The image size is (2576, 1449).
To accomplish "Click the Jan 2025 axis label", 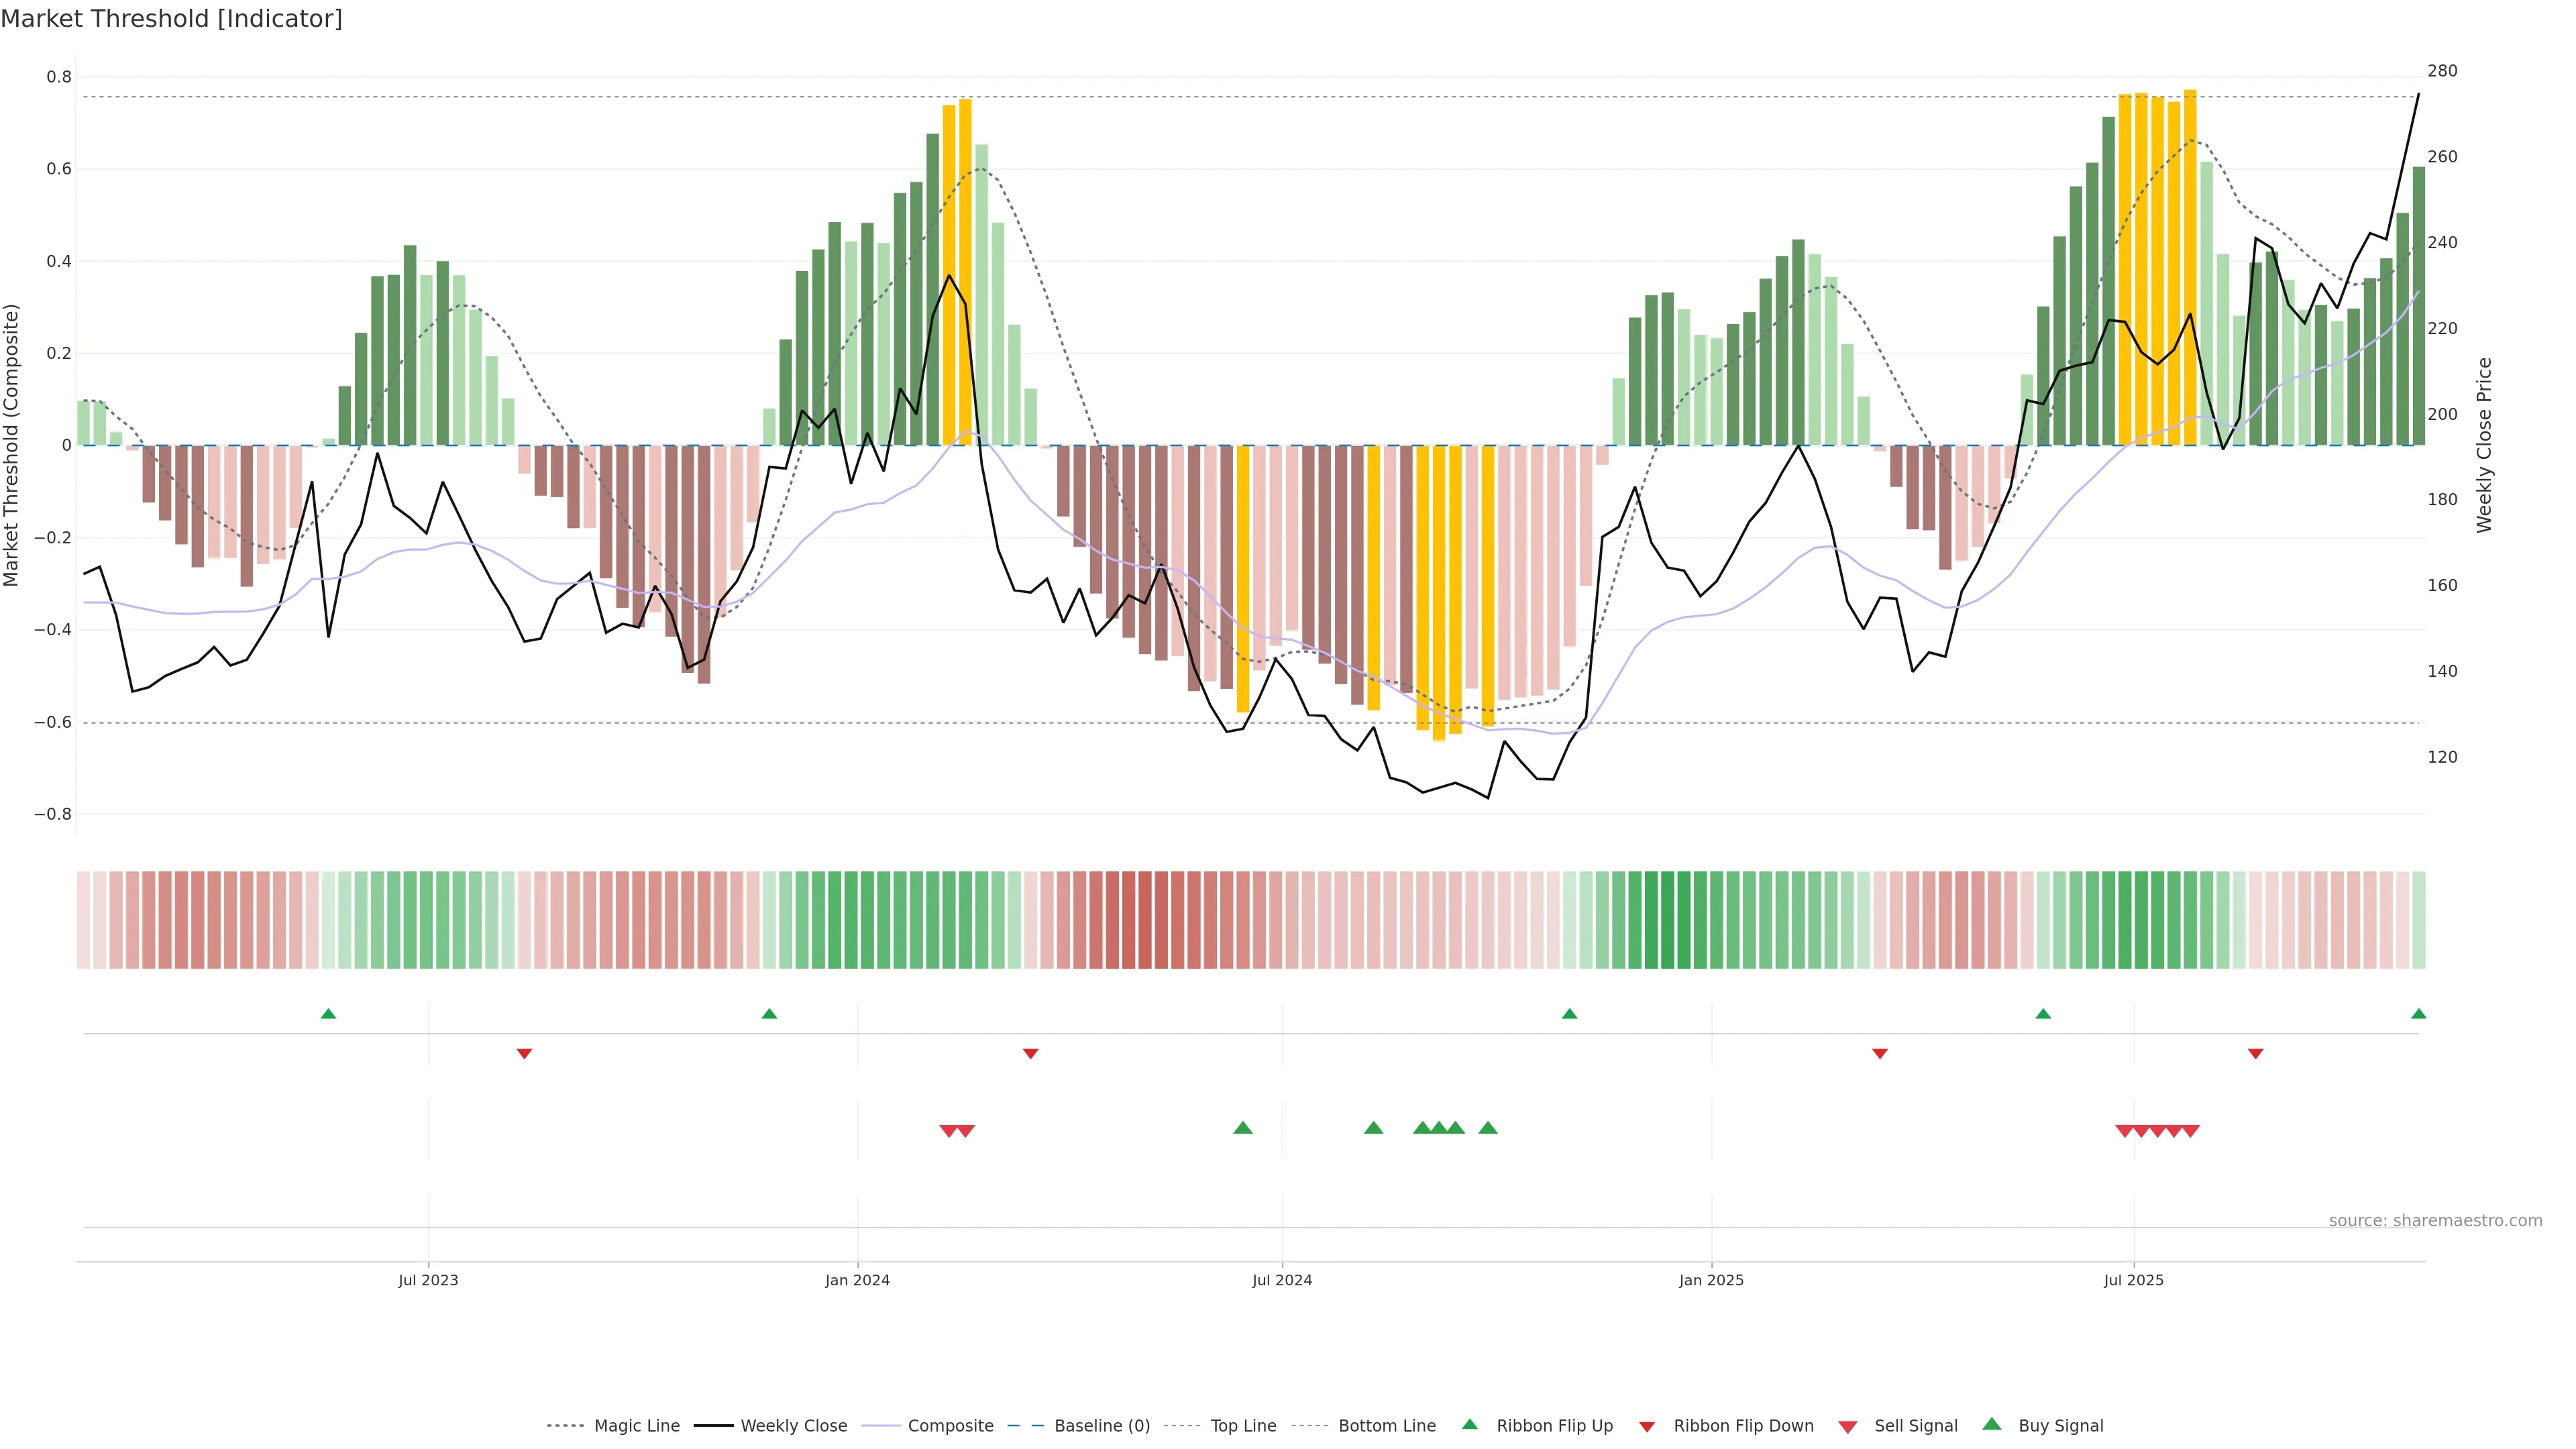I will [1711, 1280].
